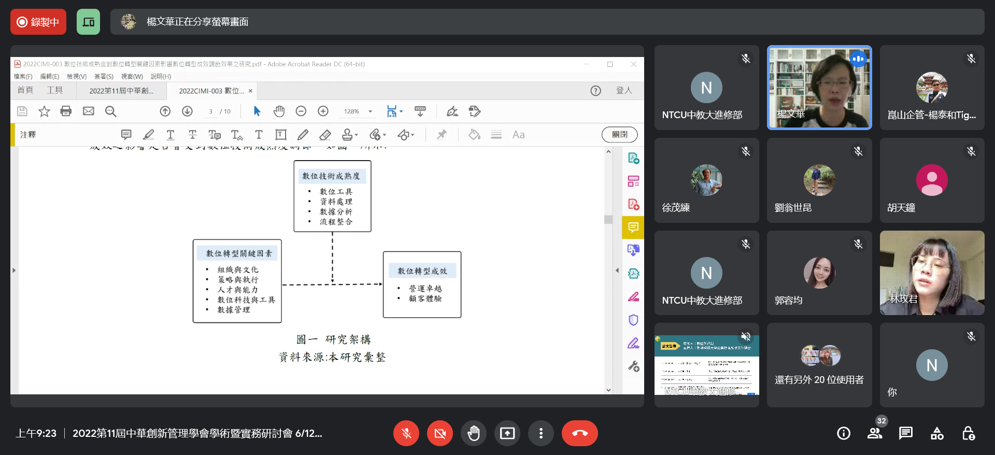Open host controls lock icon
995x455 pixels.
coord(968,433)
